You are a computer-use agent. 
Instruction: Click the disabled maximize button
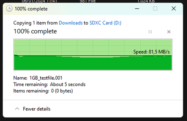pyautogui.click(x=155, y=8)
